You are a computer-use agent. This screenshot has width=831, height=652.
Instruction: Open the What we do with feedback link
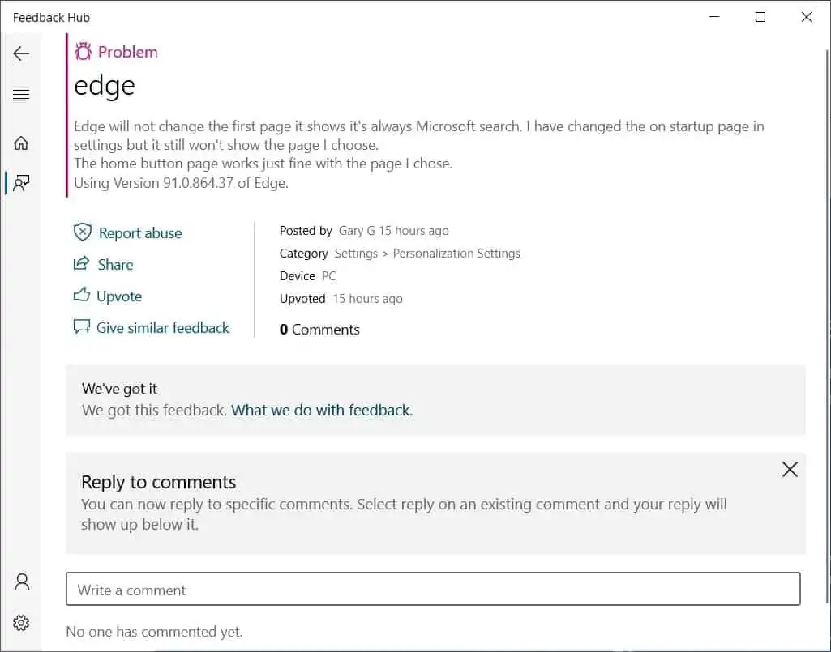tap(322, 411)
